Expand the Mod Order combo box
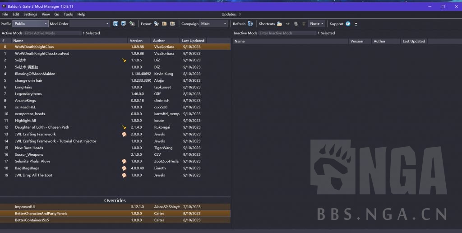The width and height of the screenshot is (462, 233). click(90, 23)
